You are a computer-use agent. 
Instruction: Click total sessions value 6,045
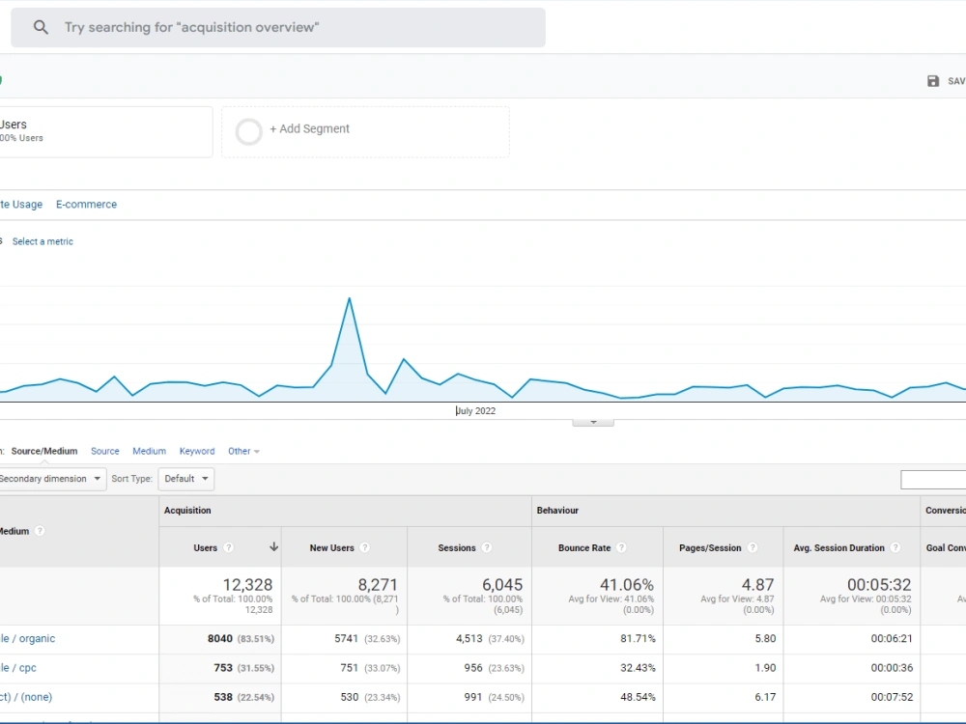(x=502, y=584)
